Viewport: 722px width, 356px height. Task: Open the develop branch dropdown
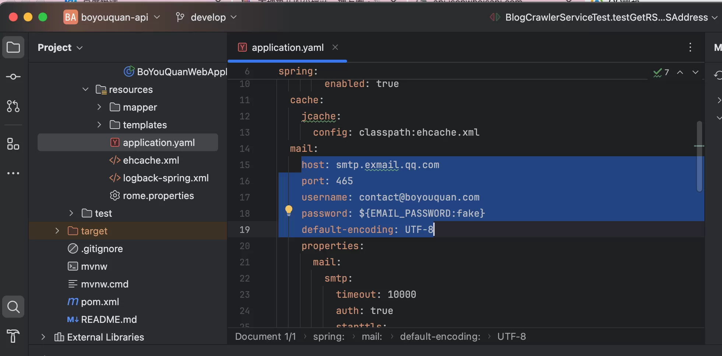click(x=207, y=17)
